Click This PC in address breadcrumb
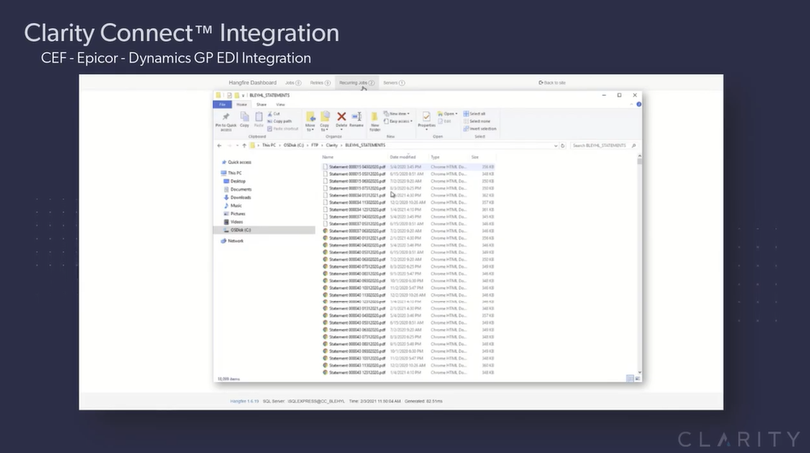This screenshot has width=810, height=453. (x=268, y=145)
